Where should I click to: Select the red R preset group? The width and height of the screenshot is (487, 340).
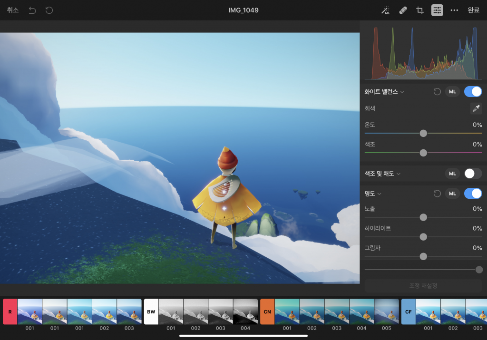click(10, 312)
